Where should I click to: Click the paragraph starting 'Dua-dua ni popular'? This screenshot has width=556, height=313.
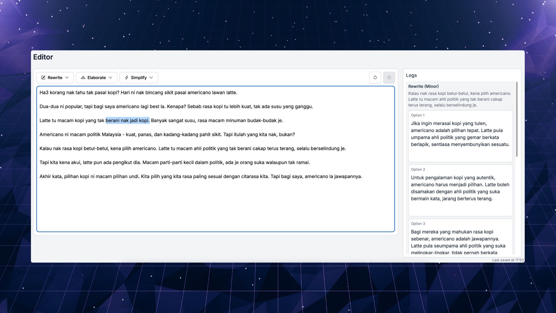(176, 107)
